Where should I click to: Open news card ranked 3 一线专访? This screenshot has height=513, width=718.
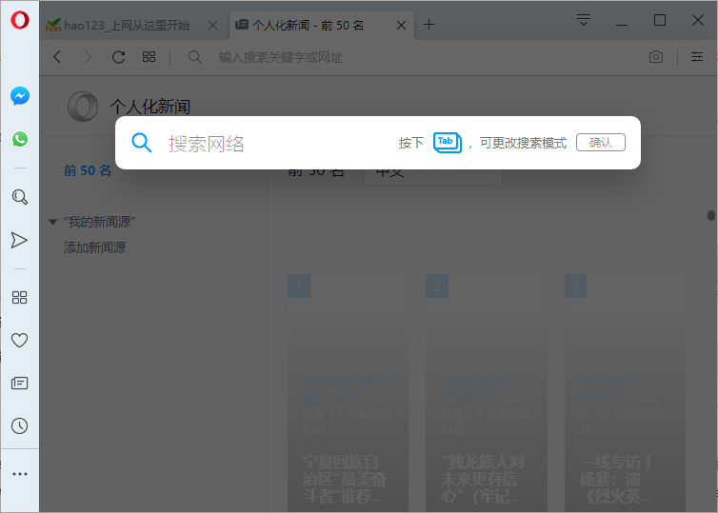(625, 393)
